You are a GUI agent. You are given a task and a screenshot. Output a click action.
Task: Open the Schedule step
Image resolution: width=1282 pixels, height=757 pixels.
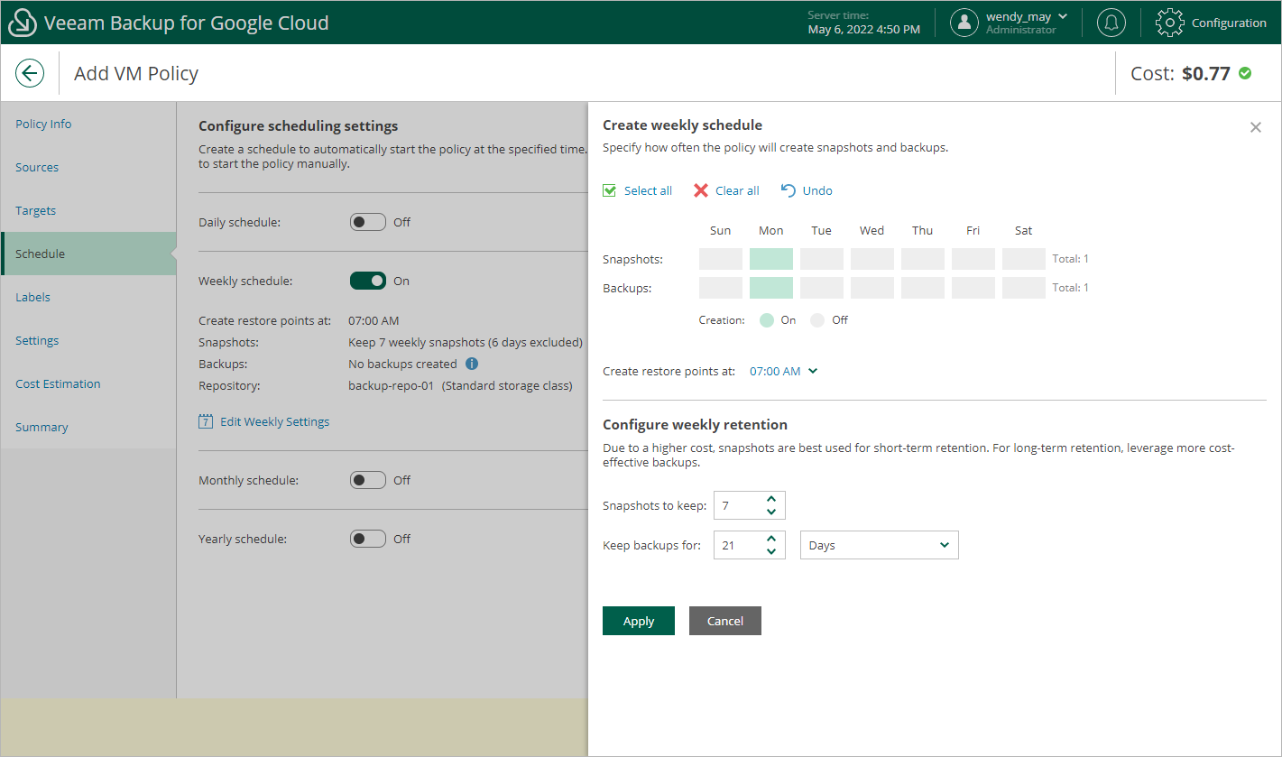coord(88,254)
